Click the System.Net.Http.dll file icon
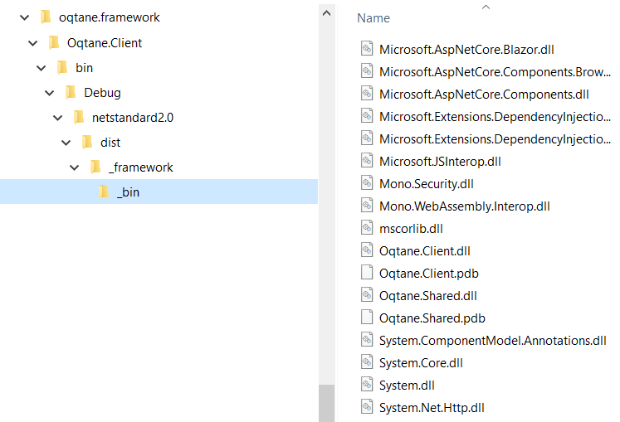 pos(367,407)
